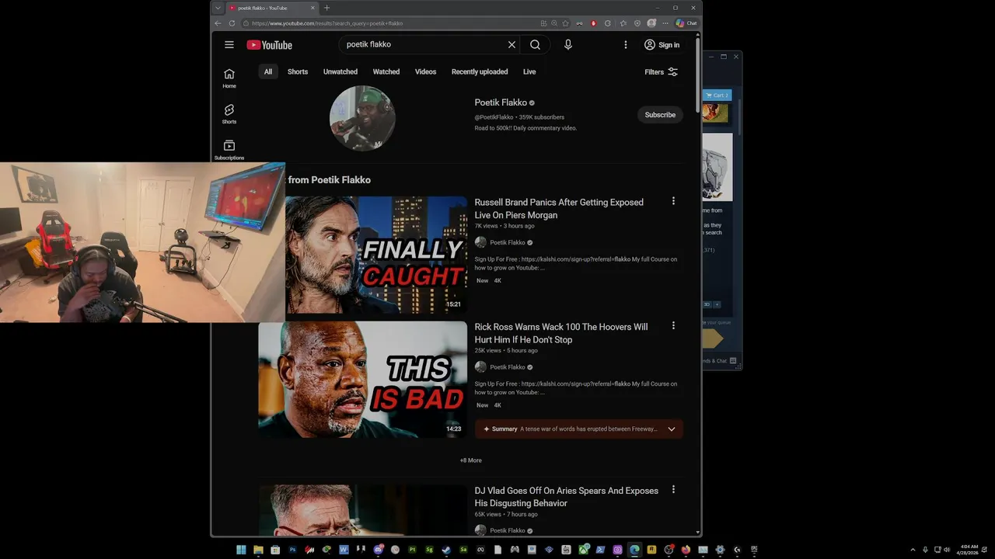The height and width of the screenshot is (559, 995).
Task: Open Friends & Chat icon in Steam window
Action: pyautogui.click(x=733, y=360)
